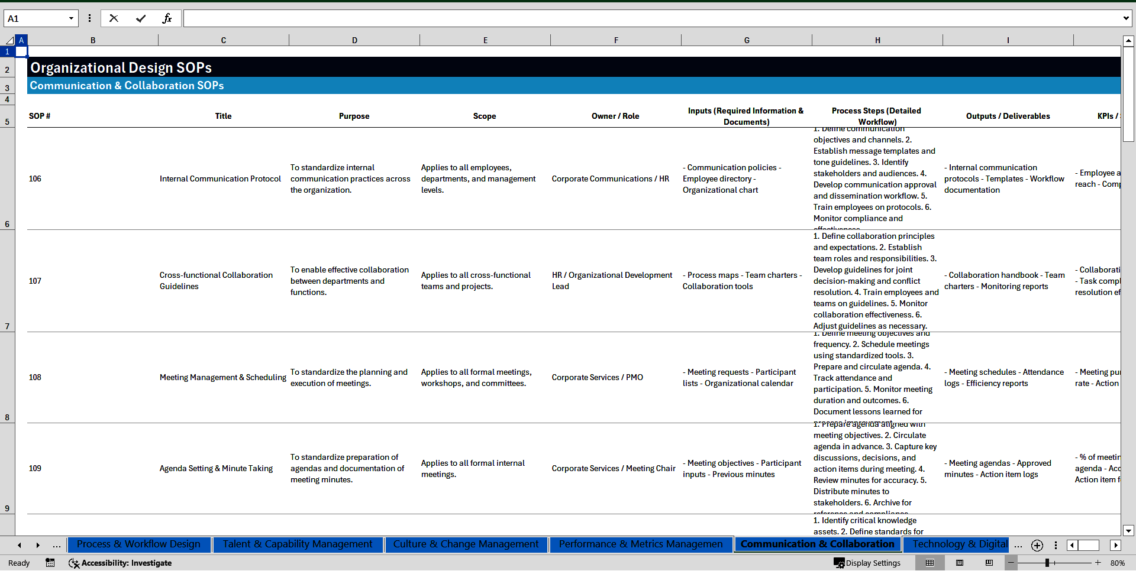The image size is (1136, 571).
Task: Switch to Culture & Change Management sheet
Action: tap(466, 544)
